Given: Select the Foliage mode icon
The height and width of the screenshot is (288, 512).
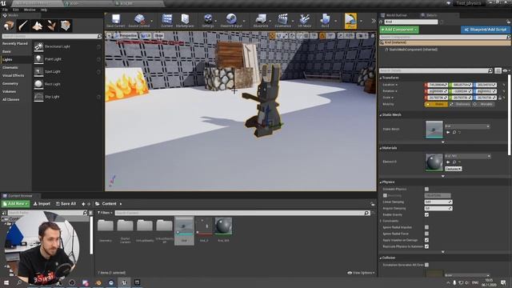Looking at the screenshot, I should coord(51,26).
